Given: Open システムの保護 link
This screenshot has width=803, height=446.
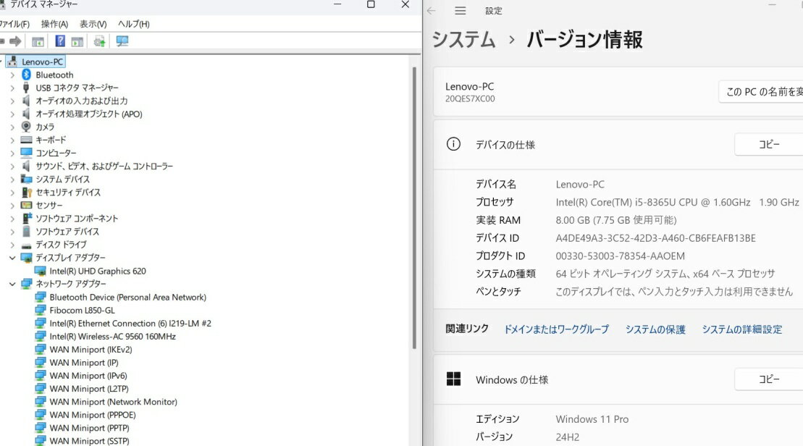Looking at the screenshot, I should tap(655, 329).
